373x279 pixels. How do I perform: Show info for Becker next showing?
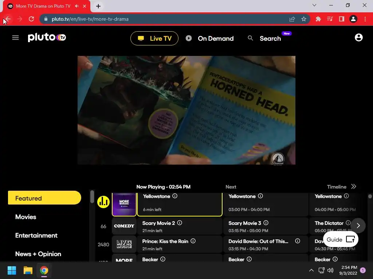249,259
